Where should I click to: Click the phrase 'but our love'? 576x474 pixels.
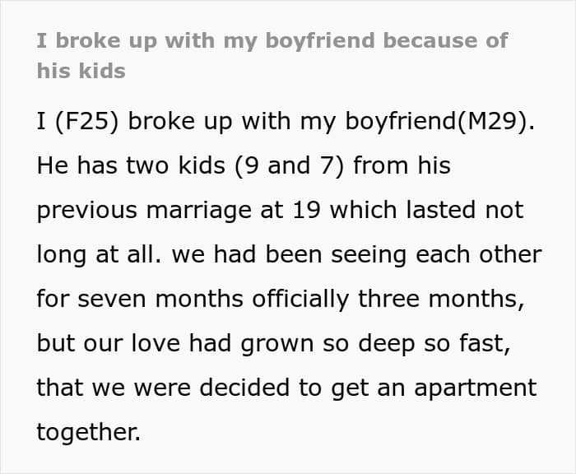(109, 343)
